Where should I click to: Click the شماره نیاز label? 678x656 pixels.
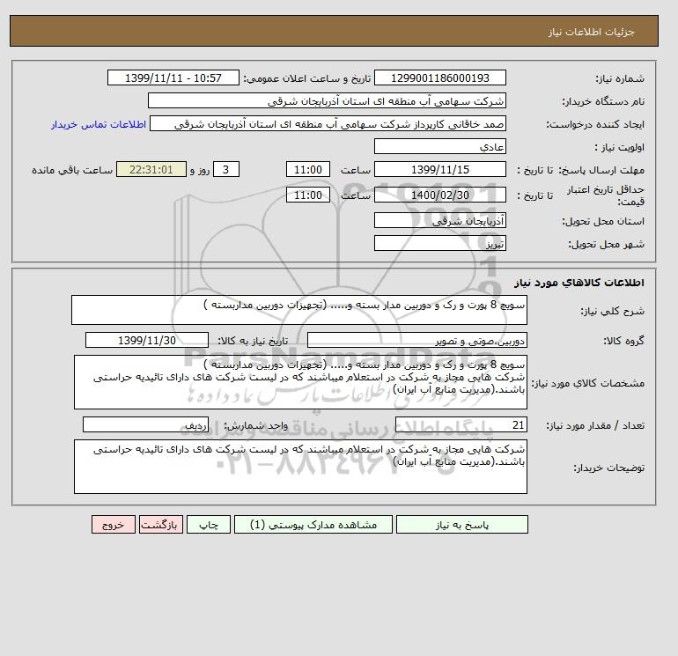coord(620,78)
